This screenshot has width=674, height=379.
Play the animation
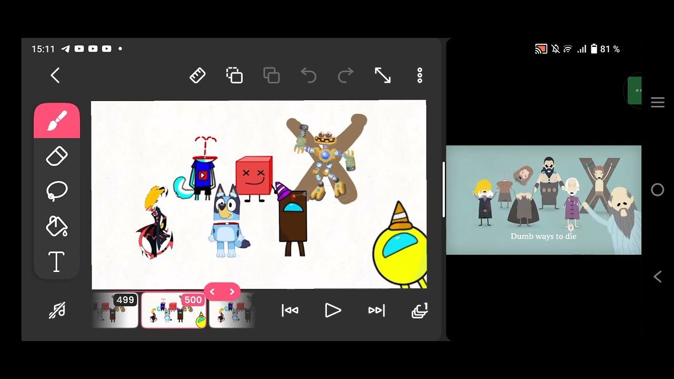point(333,311)
